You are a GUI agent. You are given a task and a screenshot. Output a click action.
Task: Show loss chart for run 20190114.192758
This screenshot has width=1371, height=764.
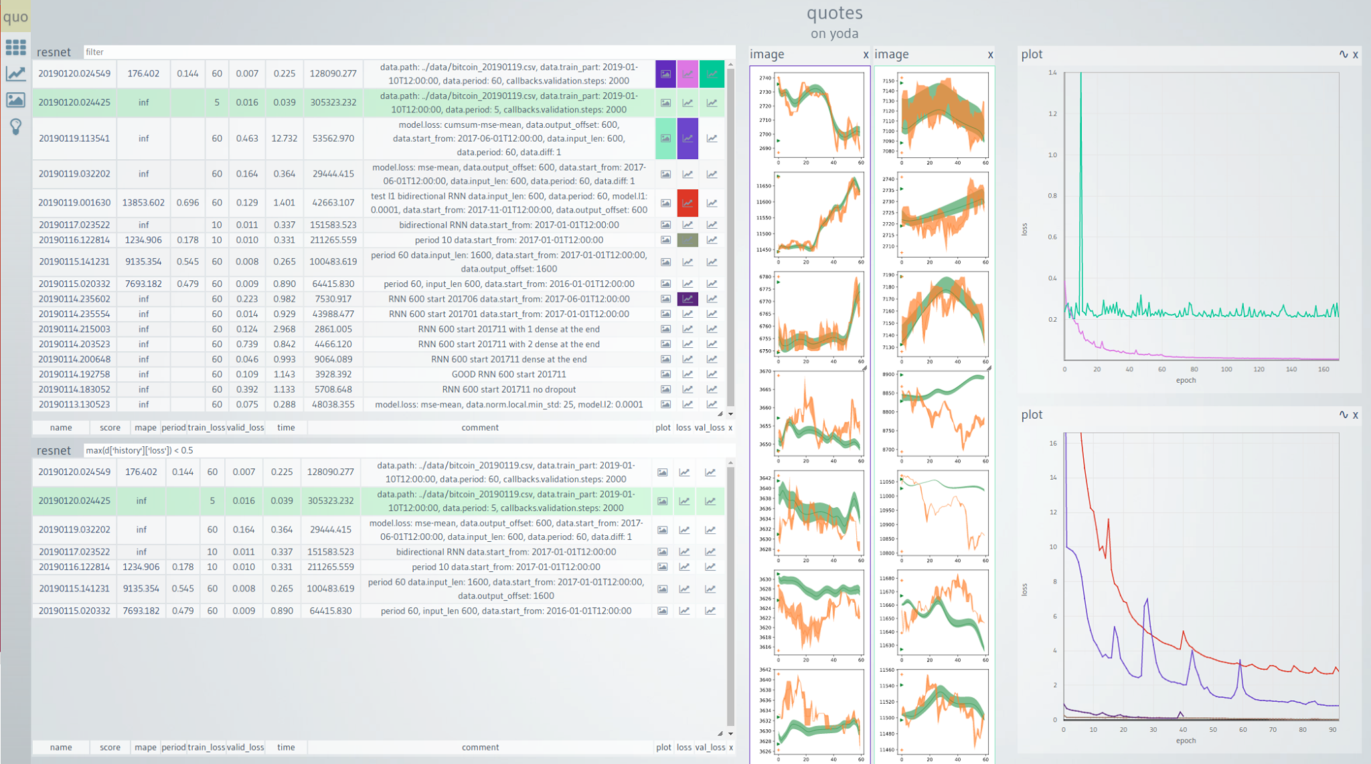(688, 374)
